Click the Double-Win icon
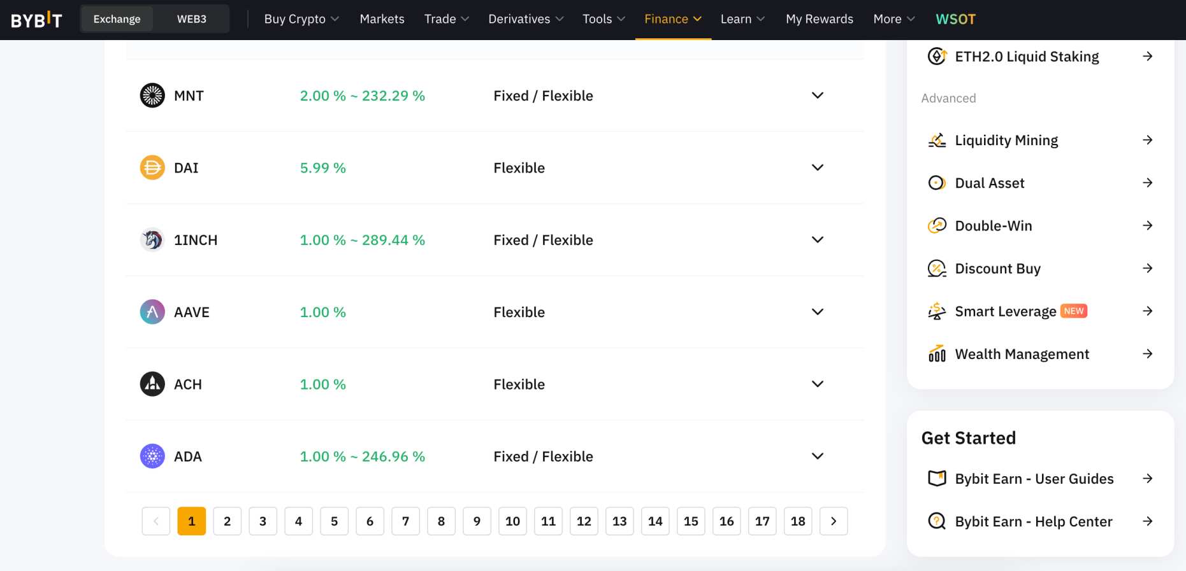This screenshot has width=1186, height=571. tap(937, 225)
